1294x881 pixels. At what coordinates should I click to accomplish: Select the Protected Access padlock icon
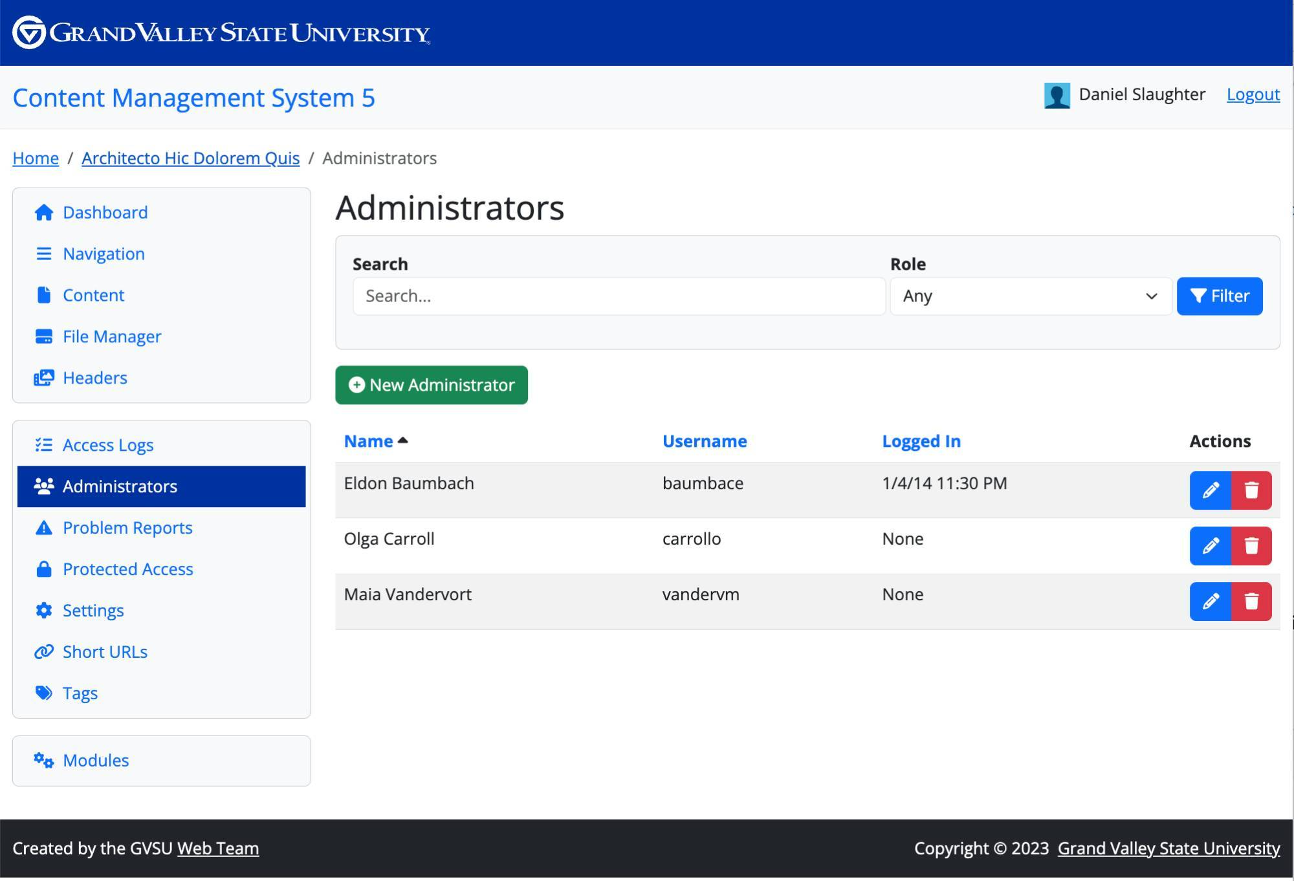(43, 569)
